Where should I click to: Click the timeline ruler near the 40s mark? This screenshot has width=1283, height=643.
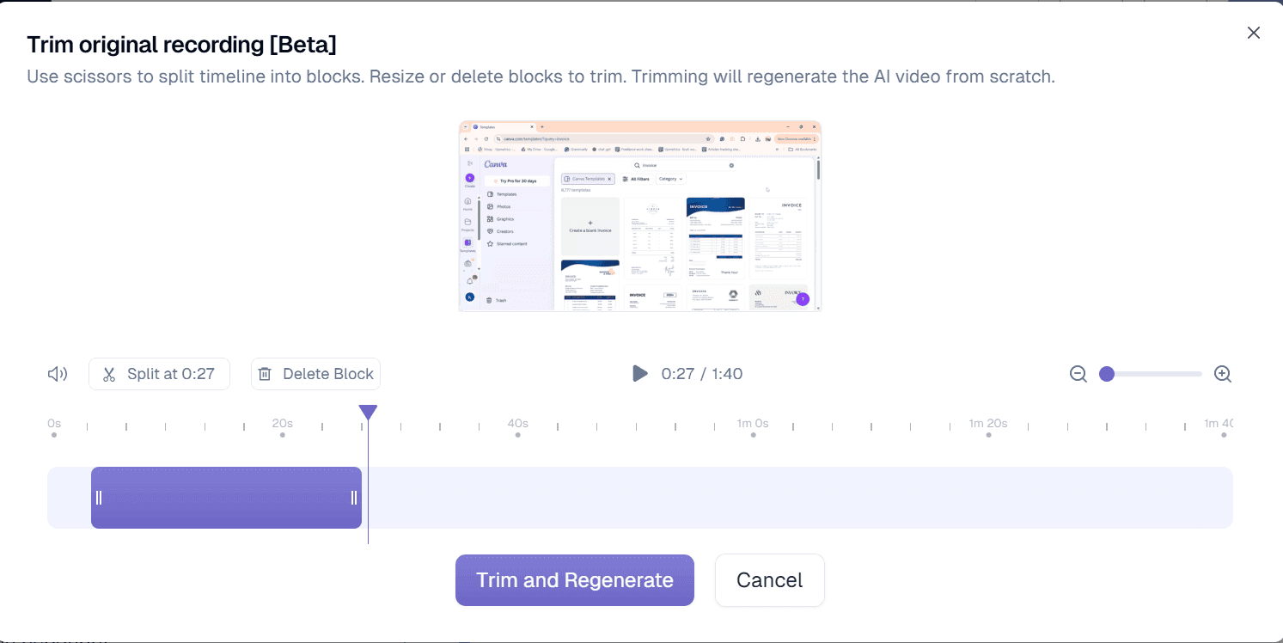click(517, 424)
